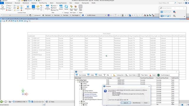This screenshot has width=189, height=106.
Task: Click the Individual selection icon in Element Selection
Action: (162, 12)
